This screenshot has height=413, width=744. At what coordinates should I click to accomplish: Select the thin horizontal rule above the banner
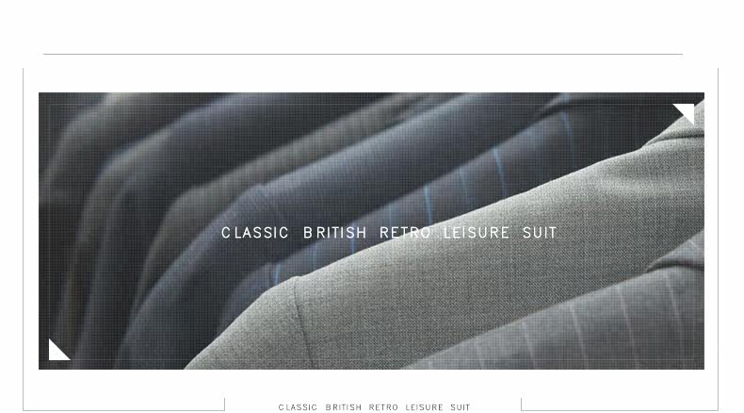[363, 54]
